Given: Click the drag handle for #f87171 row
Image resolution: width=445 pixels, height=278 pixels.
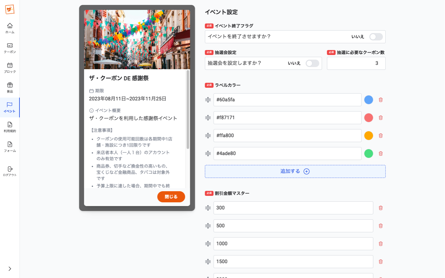Looking at the screenshot, I should tap(208, 118).
